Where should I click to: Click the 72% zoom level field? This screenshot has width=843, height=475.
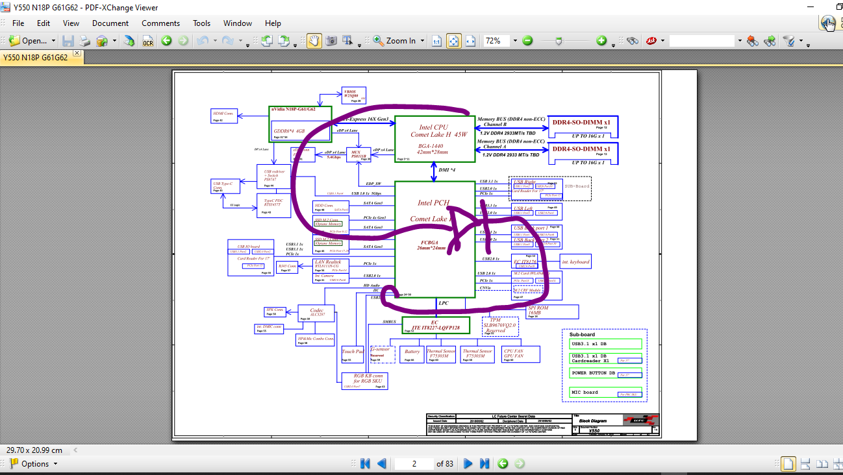[x=497, y=41]
